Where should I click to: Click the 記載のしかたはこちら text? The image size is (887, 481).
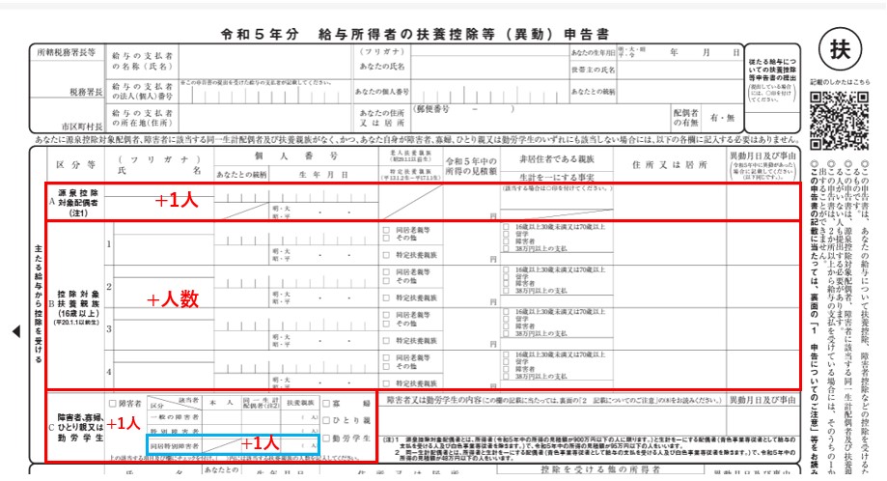(840, 81)
